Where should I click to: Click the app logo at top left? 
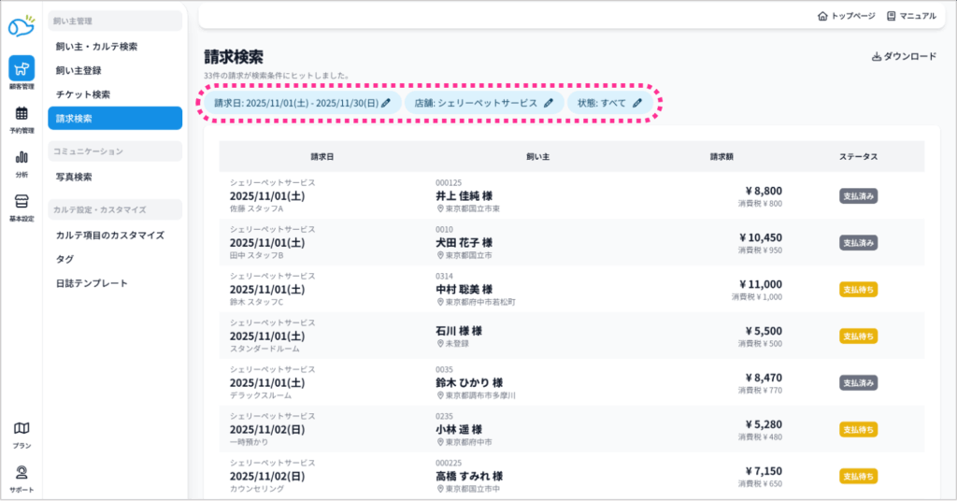[x=21, y=26]
